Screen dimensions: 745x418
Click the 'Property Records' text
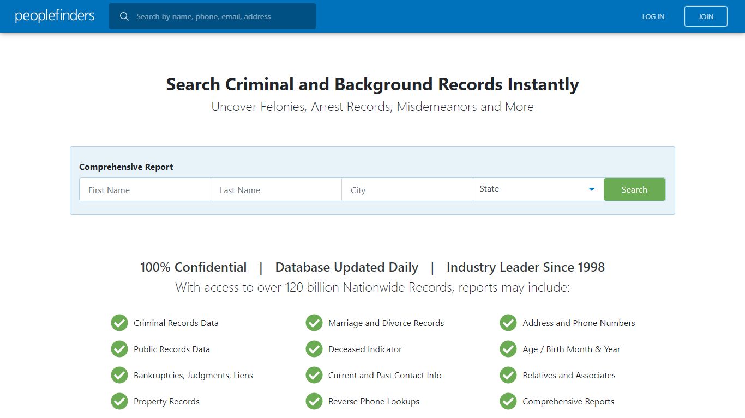[x=166, y=402]
